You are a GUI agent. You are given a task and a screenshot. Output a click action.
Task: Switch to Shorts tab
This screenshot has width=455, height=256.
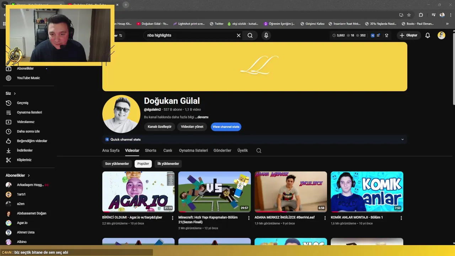tap(150, 150)
